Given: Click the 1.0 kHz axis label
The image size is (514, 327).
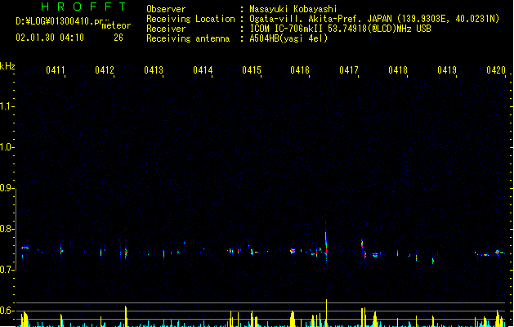Looking at the screenshot, I should pyautogui.click(x=6, y=147).
